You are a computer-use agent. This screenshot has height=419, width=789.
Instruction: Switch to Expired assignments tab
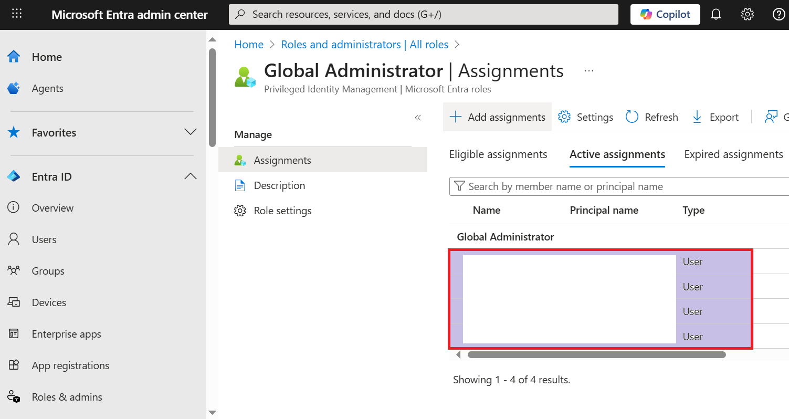pyautogui.click(x=733, y=154)
